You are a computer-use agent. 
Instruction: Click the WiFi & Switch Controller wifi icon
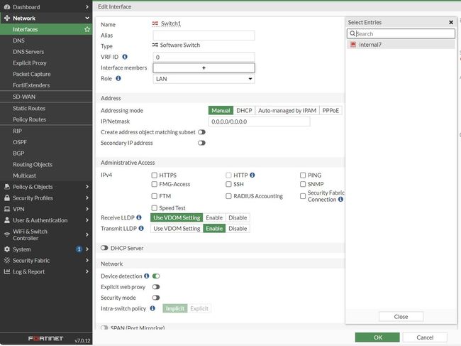click(x=7, y=234)
